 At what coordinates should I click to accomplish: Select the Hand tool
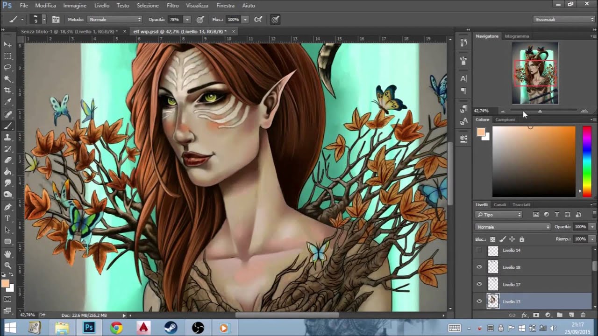(x=7, y=254)
